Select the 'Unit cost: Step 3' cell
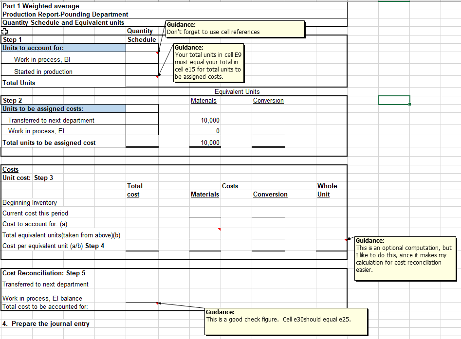 point(28,178)
